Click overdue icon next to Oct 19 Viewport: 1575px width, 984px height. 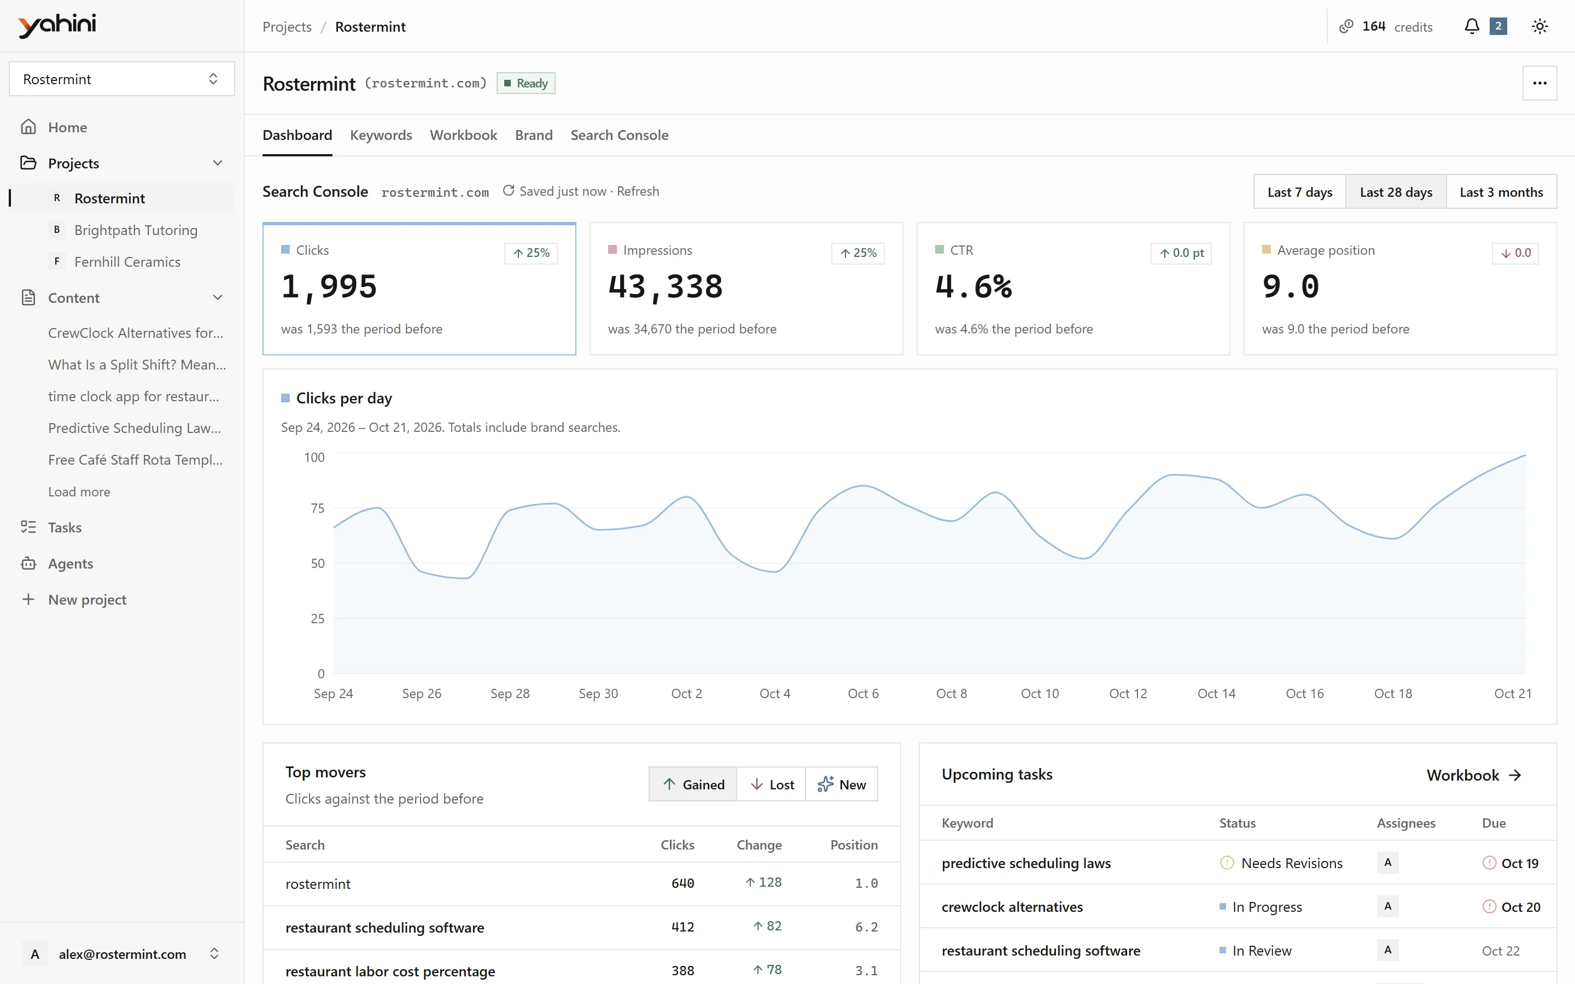[x=1489, y=863]
